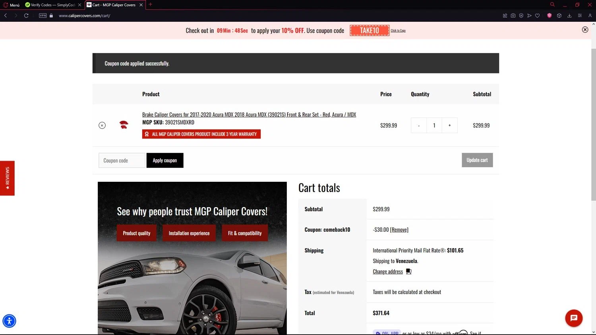Open the downloads icon

569,15
